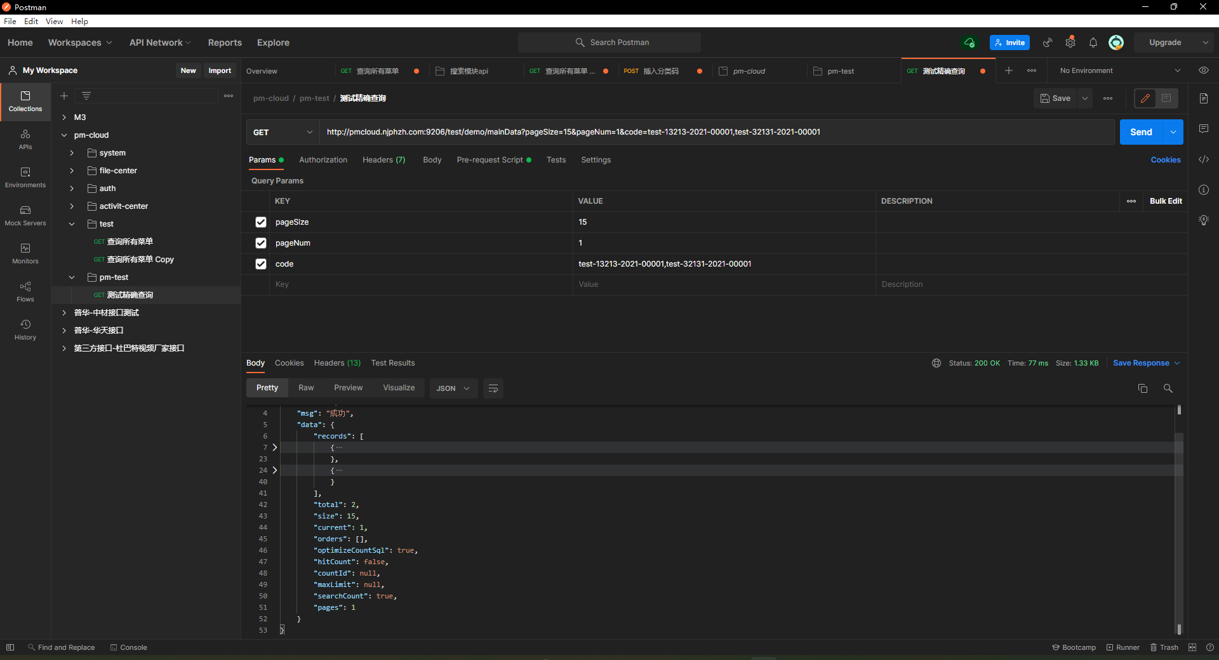Click the Import button
The height and width of the screenshot is (660, 1219).
coord(220,70)
